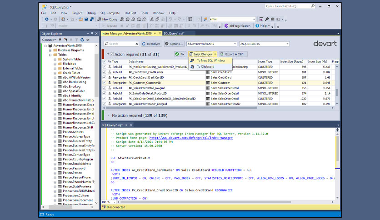Uncheck the AK_SalesOrderHeader_rowguid row checkbox
Screen dimensions: 380x220
104,104
